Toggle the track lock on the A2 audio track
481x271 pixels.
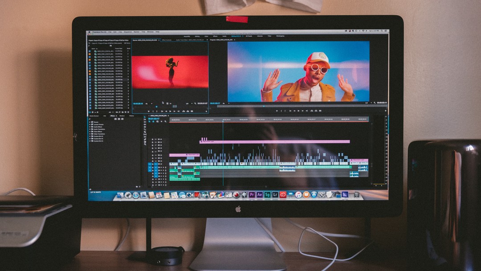(x=153, y=170)
